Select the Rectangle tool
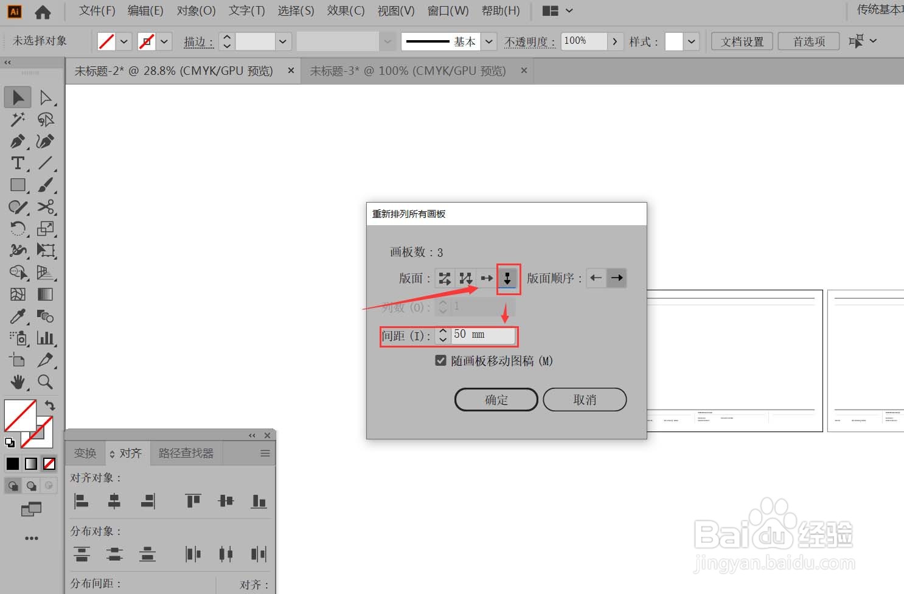Image resolution: width=904 pixels, height=594 pixels. [x=18, y=185]
